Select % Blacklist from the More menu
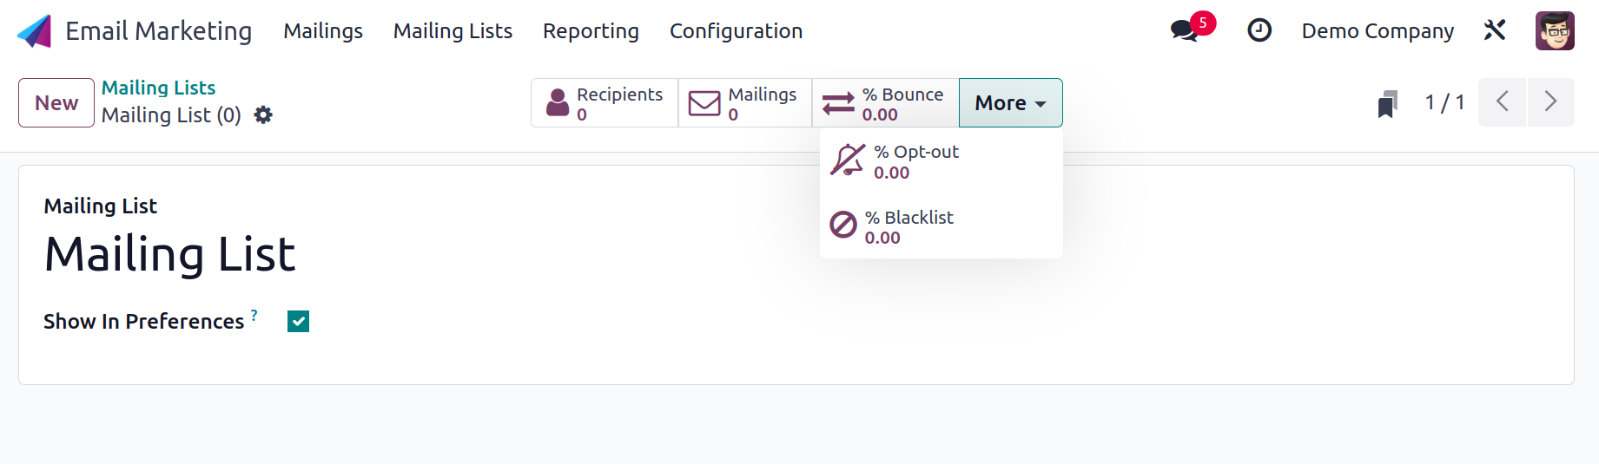 [941, 226]
